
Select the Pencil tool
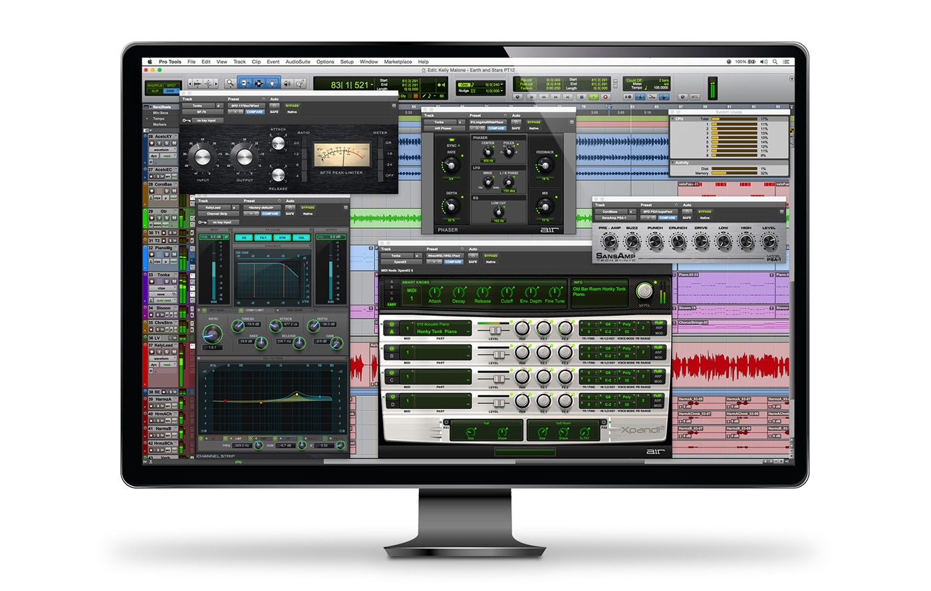click(x=300, y=83)
